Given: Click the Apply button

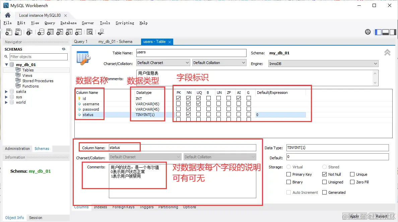Looking at the screenshot, I should pos(355,216).
